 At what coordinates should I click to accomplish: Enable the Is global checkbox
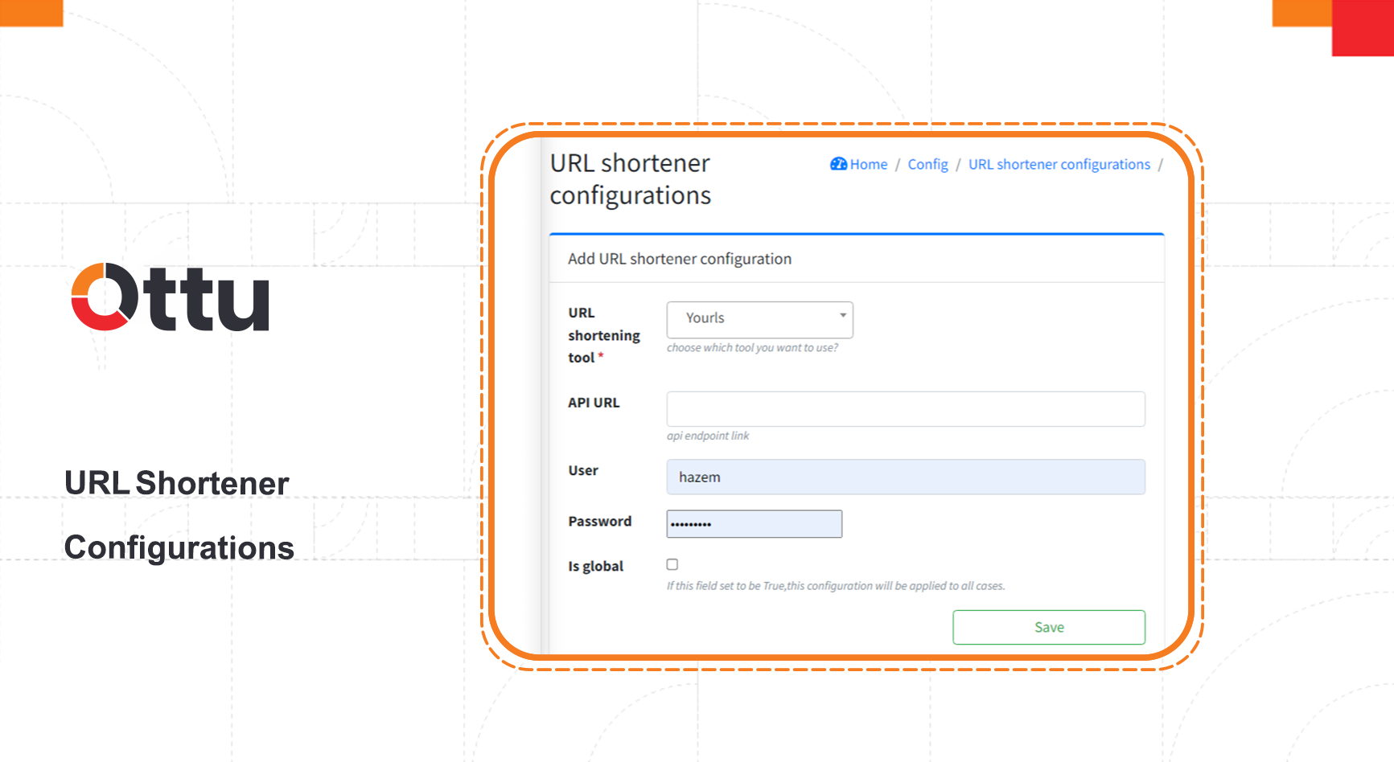(x=672, y=564)
